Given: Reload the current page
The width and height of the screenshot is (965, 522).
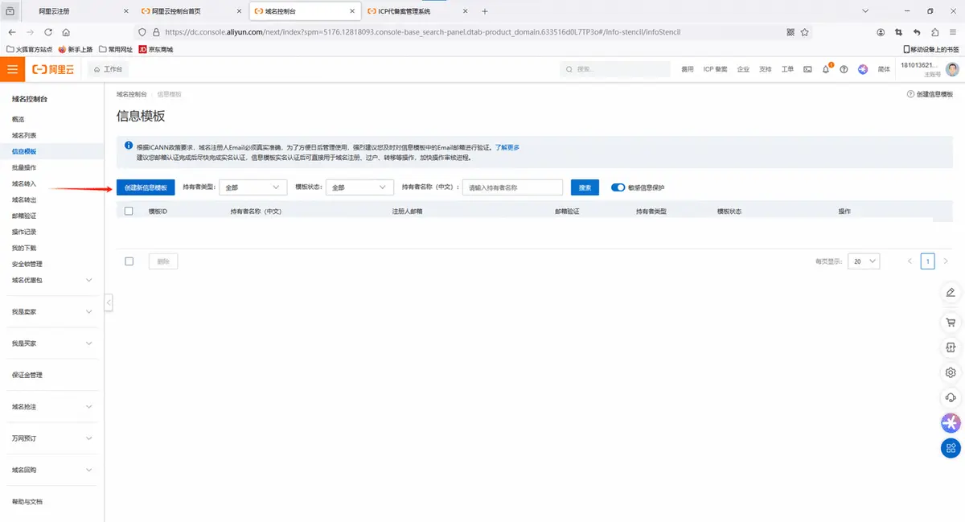Looking at the screenshot, I should 48,32.
